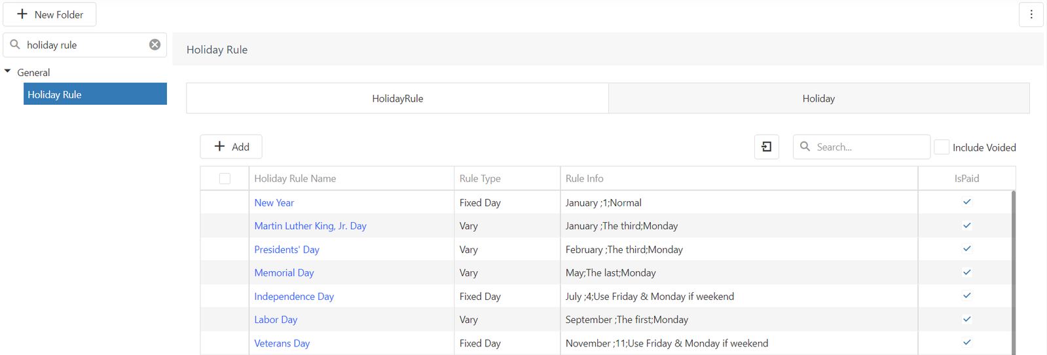The height and width of the screenshot is (355, 1047).
Task: Click the Add button
Action: point(231,147)
